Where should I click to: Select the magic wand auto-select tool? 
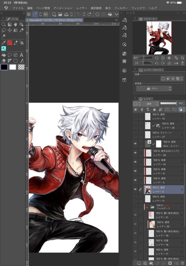point(4,36)
